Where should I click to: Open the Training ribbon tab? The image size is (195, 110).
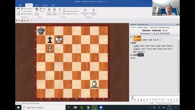[45, 5]
